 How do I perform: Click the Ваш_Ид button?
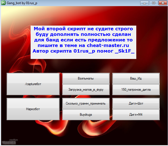pyautogui.click(x=136, y=78)
